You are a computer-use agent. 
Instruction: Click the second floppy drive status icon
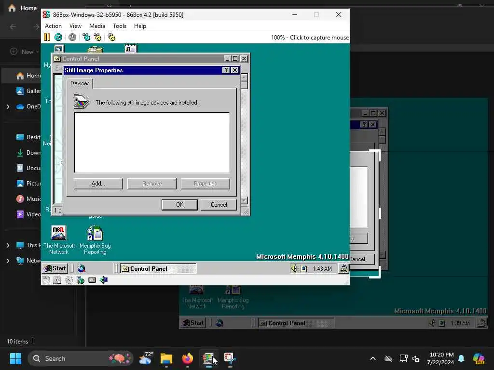click(x=57, y=280)
